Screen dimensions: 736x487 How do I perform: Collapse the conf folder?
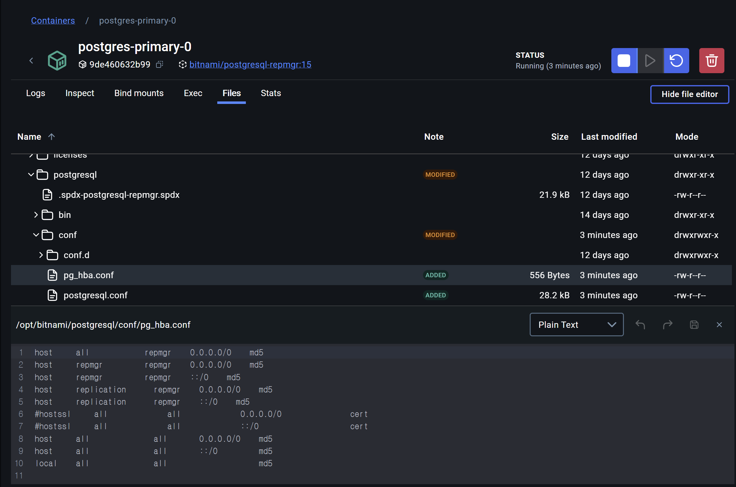coord(36,235)
